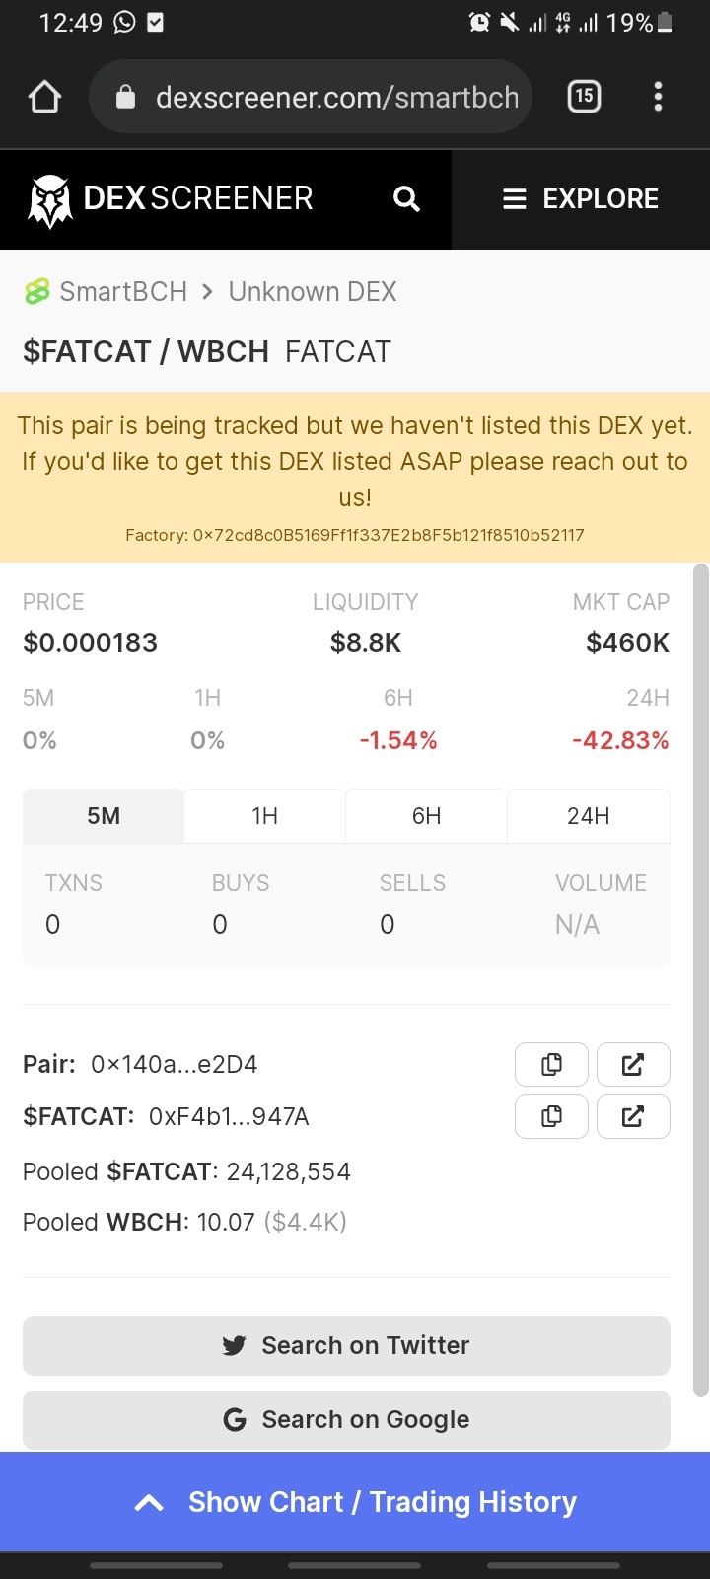Switch to the 6H stats tab
The image size is (710, 1579).
(x=427, y=816)
